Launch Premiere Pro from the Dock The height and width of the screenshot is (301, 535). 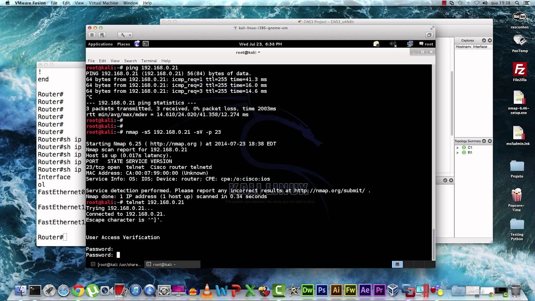pos(380,290)
